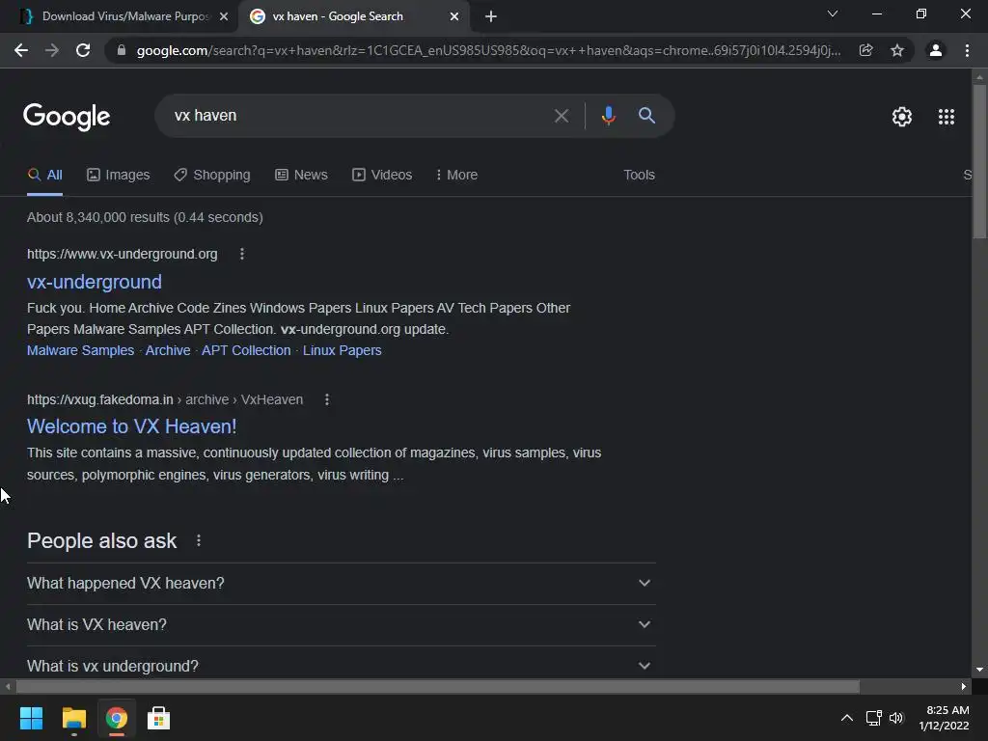The width and height of the screenshot is (988, 741).
Task: Open the Windows Start menu
Action: (31, 718)
